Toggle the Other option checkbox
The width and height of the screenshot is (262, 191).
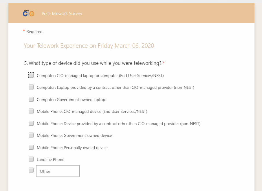coord(31,170)
